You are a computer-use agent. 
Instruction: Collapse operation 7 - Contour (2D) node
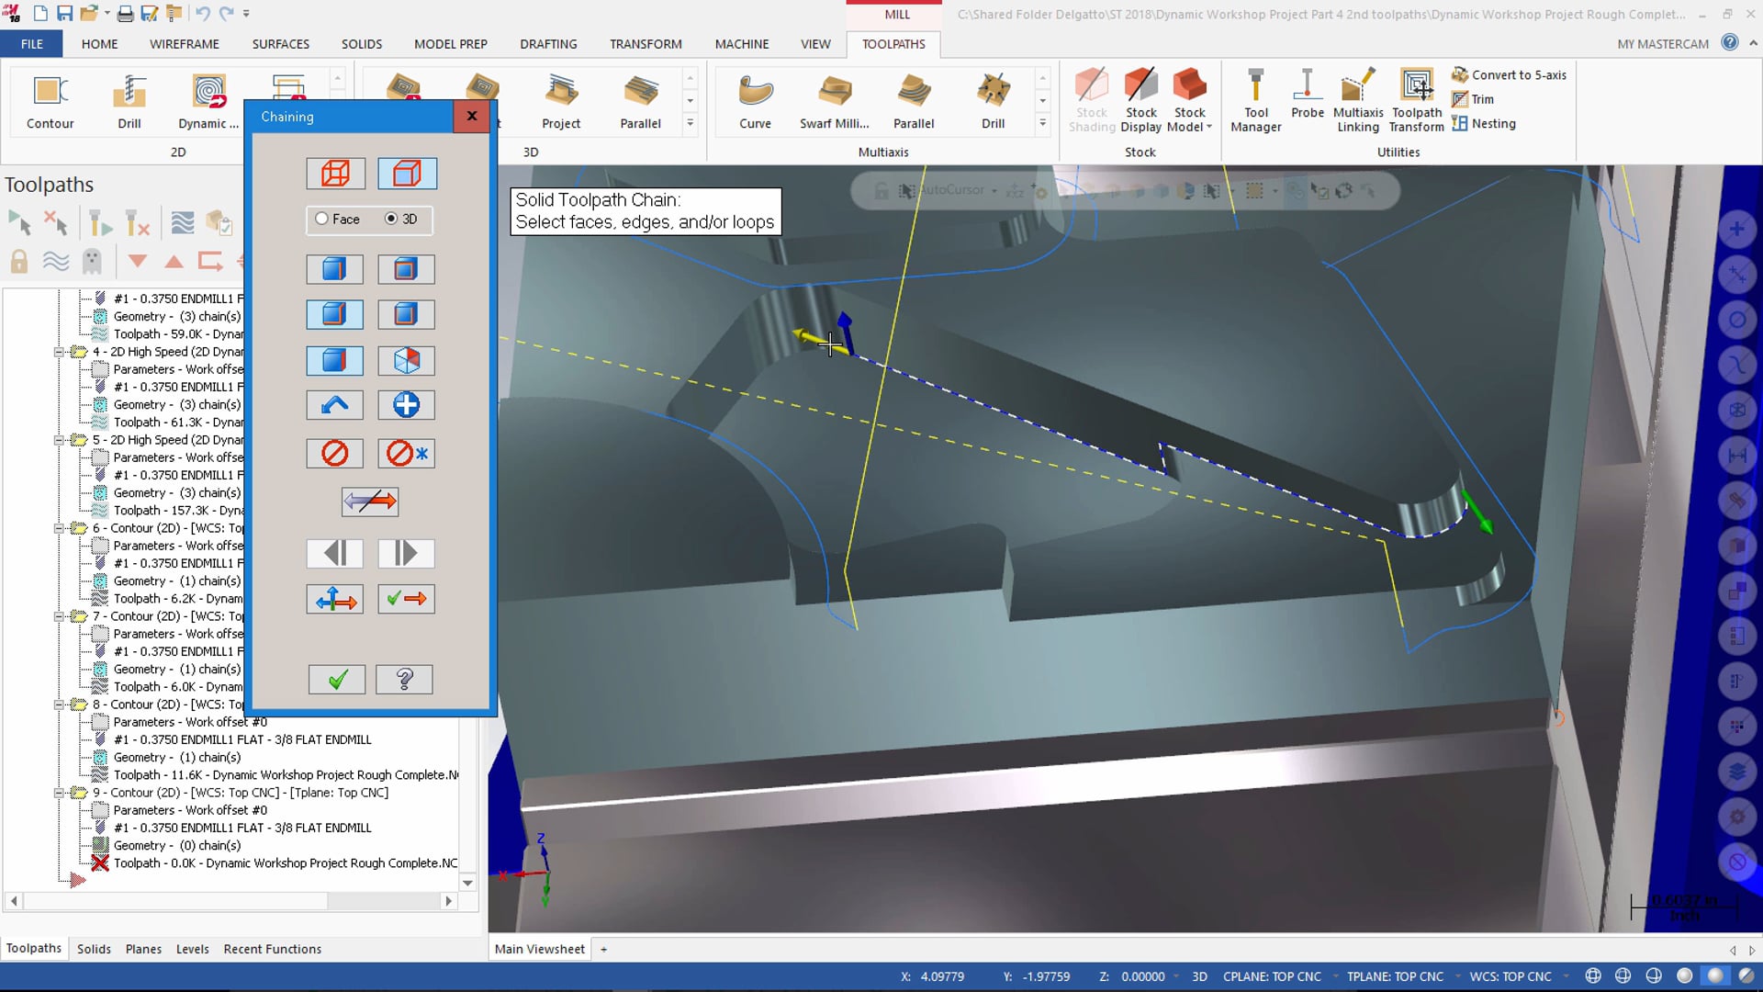click(59, 616)
